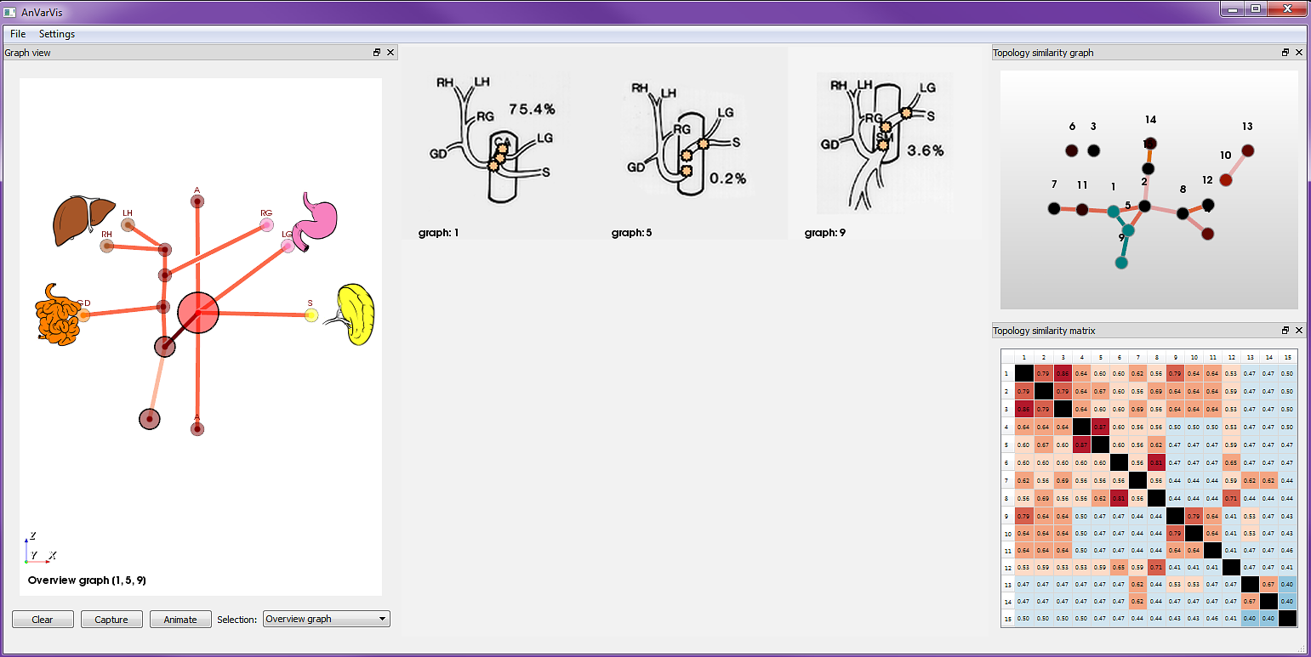The image size is (1311, 657).
Task: Select the large red central graph node
Action: 198,313
